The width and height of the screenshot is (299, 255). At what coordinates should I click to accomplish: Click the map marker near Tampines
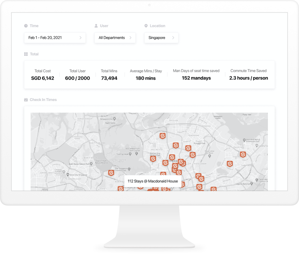tap(230, 164)
